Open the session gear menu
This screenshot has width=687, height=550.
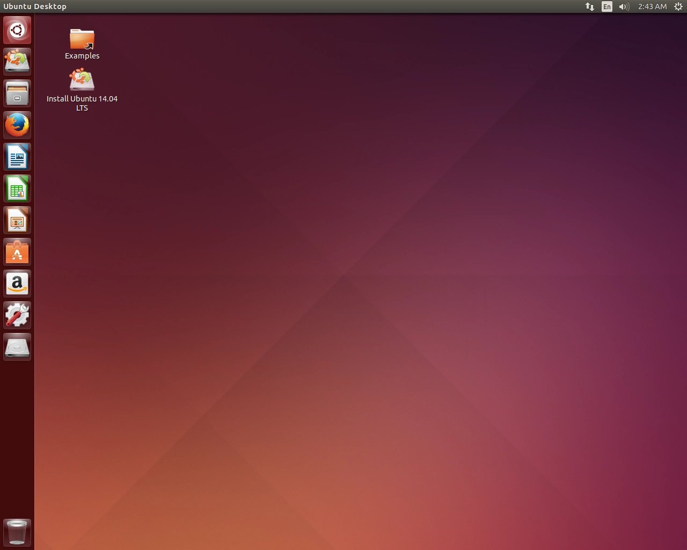pyautogui.click(x=677, y=6)
